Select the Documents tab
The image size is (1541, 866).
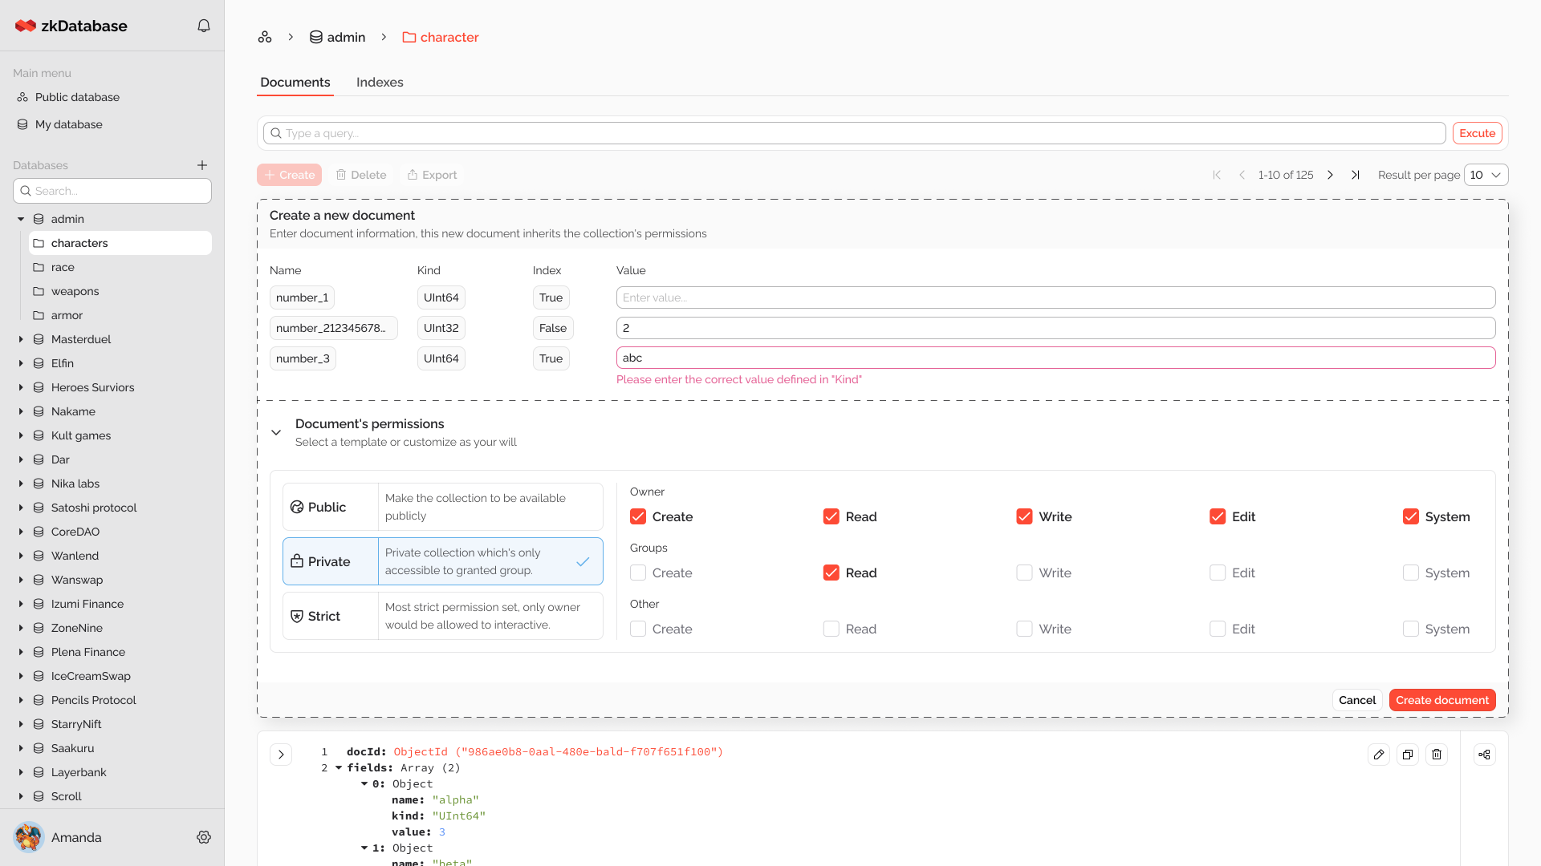[x=295, y=83]
